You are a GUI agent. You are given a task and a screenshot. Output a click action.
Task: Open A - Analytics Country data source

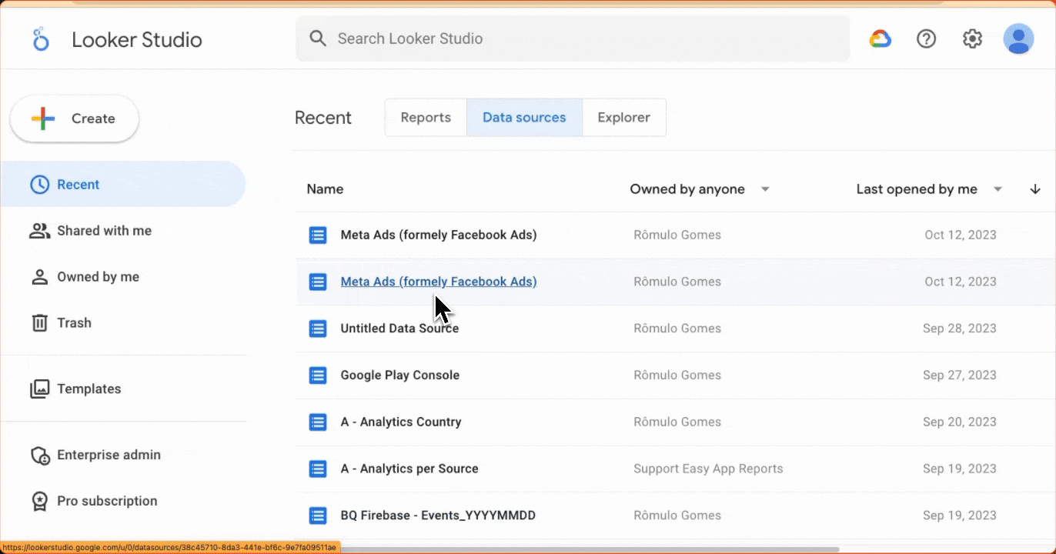401,422
